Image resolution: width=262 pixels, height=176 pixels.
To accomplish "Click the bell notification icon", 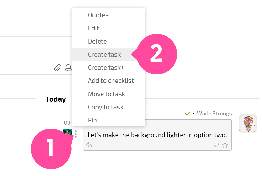I will (x=68, y=68).
